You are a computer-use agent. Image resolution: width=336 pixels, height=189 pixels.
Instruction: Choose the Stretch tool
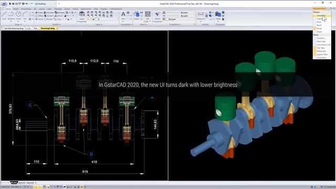click(49, 16)
